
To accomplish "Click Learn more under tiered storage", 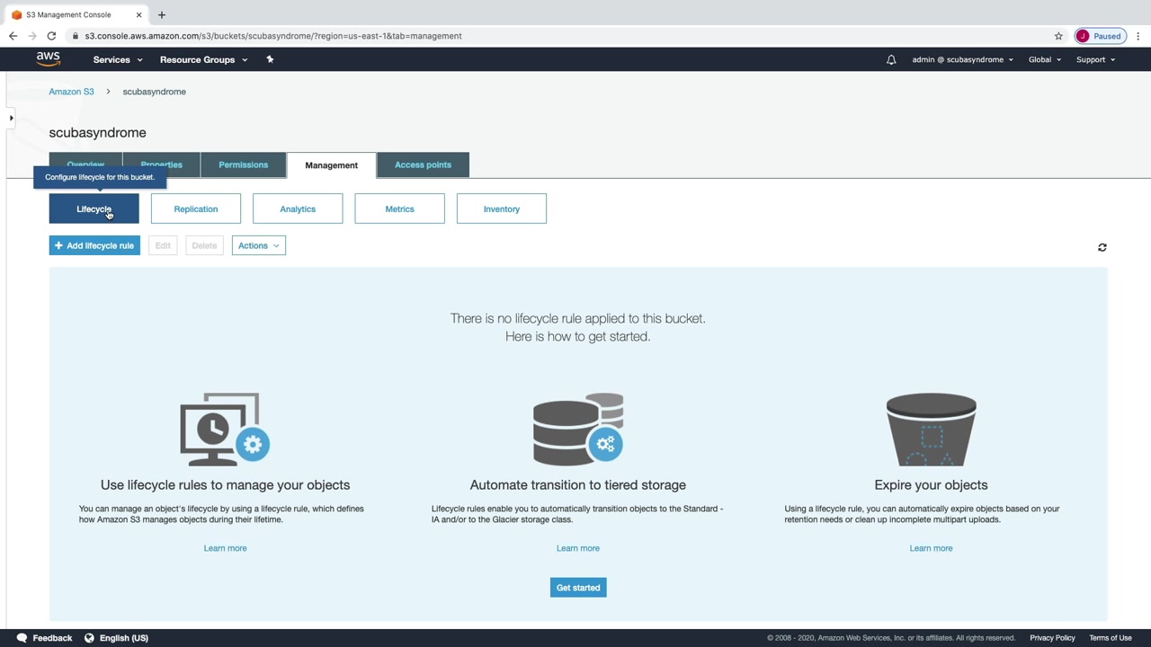I will click(x=578, y=548).
